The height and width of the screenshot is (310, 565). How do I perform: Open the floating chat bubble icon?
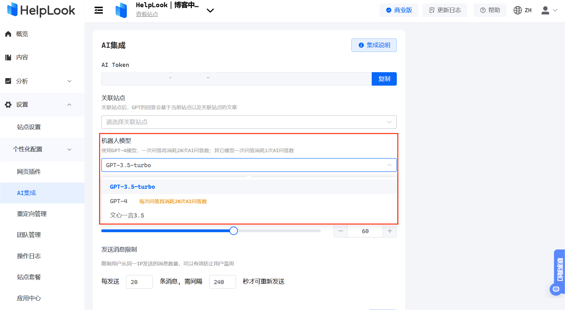[x=556, y=289]
